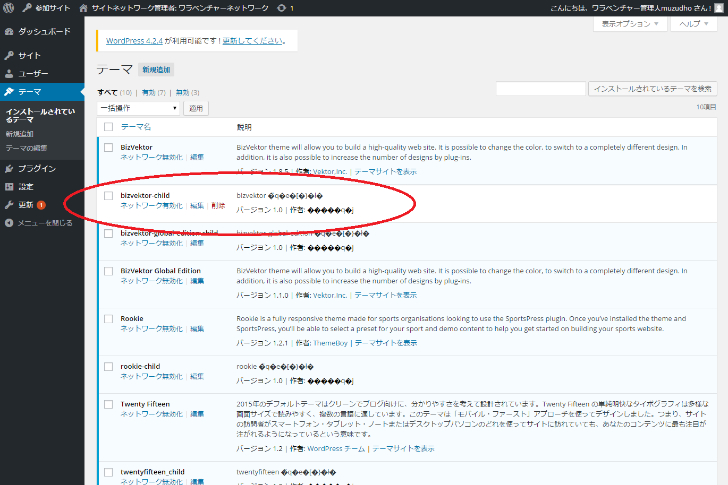The width and height of the screenshot is (728, 485).
Task: Click 削除 for the bizvektor-child theme
Action: 218,206
